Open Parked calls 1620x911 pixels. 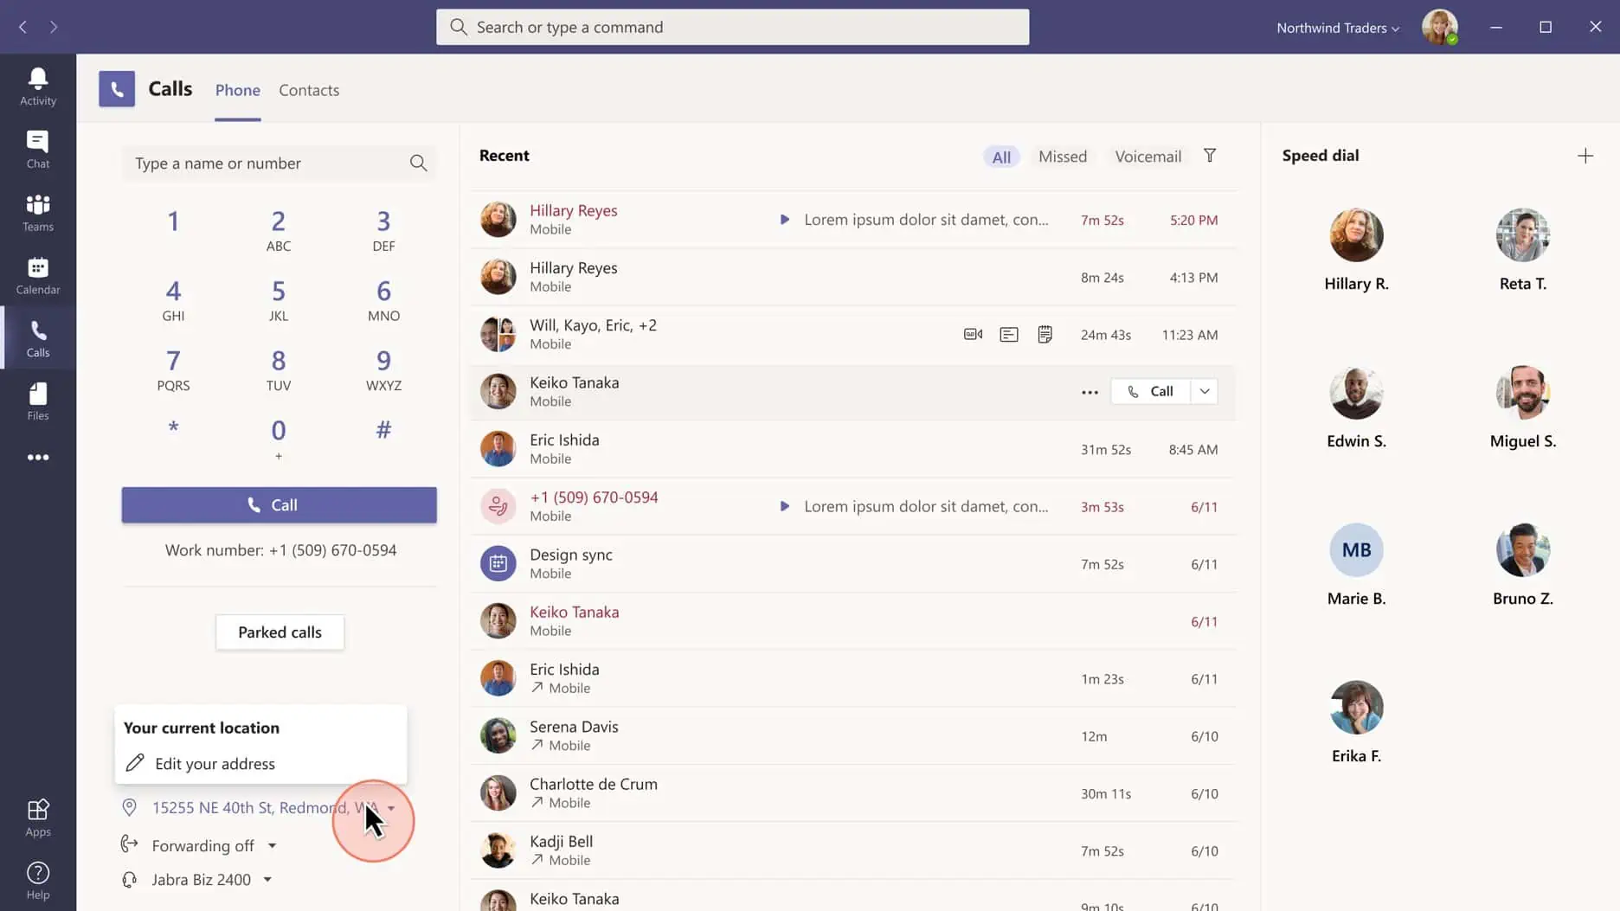tap(280, 632)
